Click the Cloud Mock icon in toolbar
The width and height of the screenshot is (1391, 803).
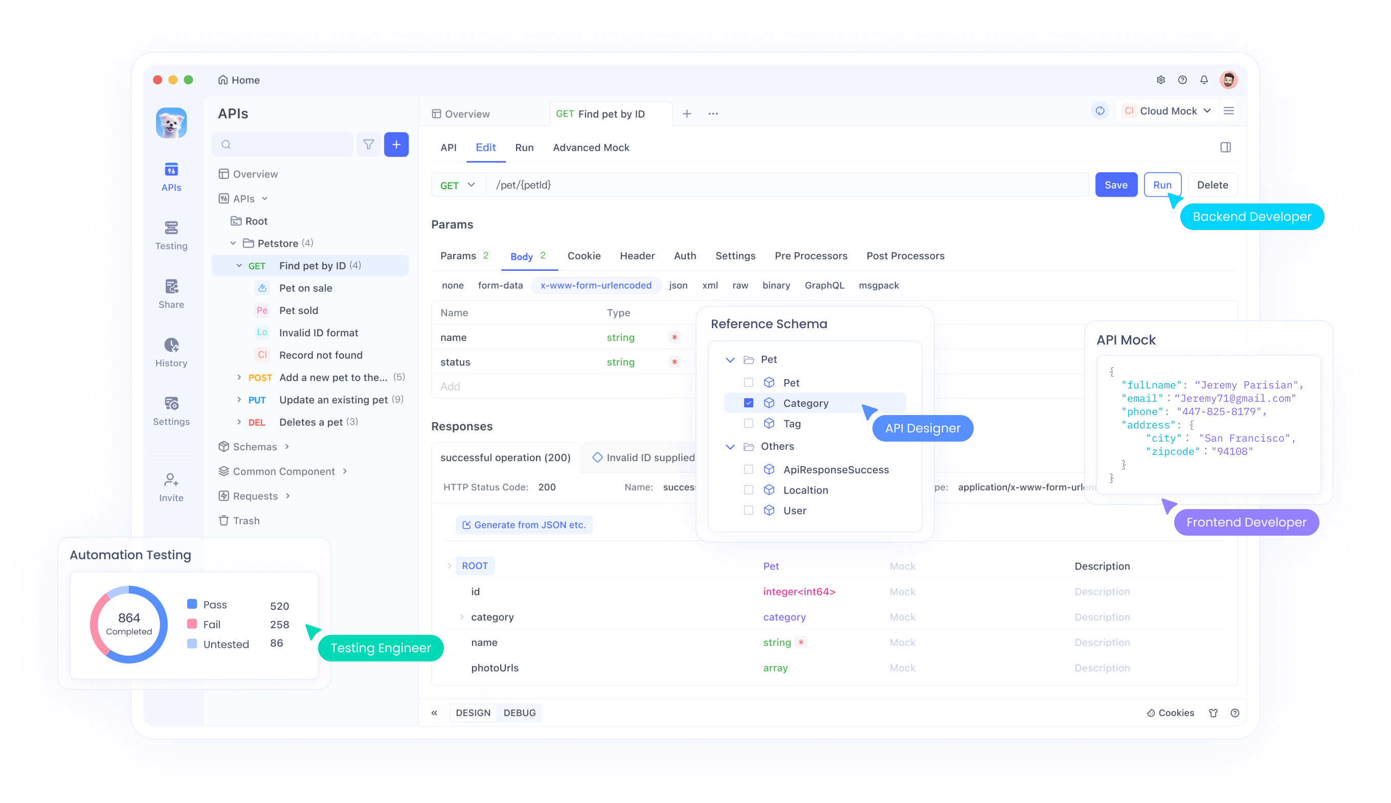pos(1128,111)
